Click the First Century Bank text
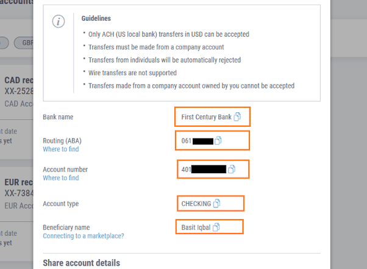Viewport: 367px width, 269px height. tap(206, 117)
